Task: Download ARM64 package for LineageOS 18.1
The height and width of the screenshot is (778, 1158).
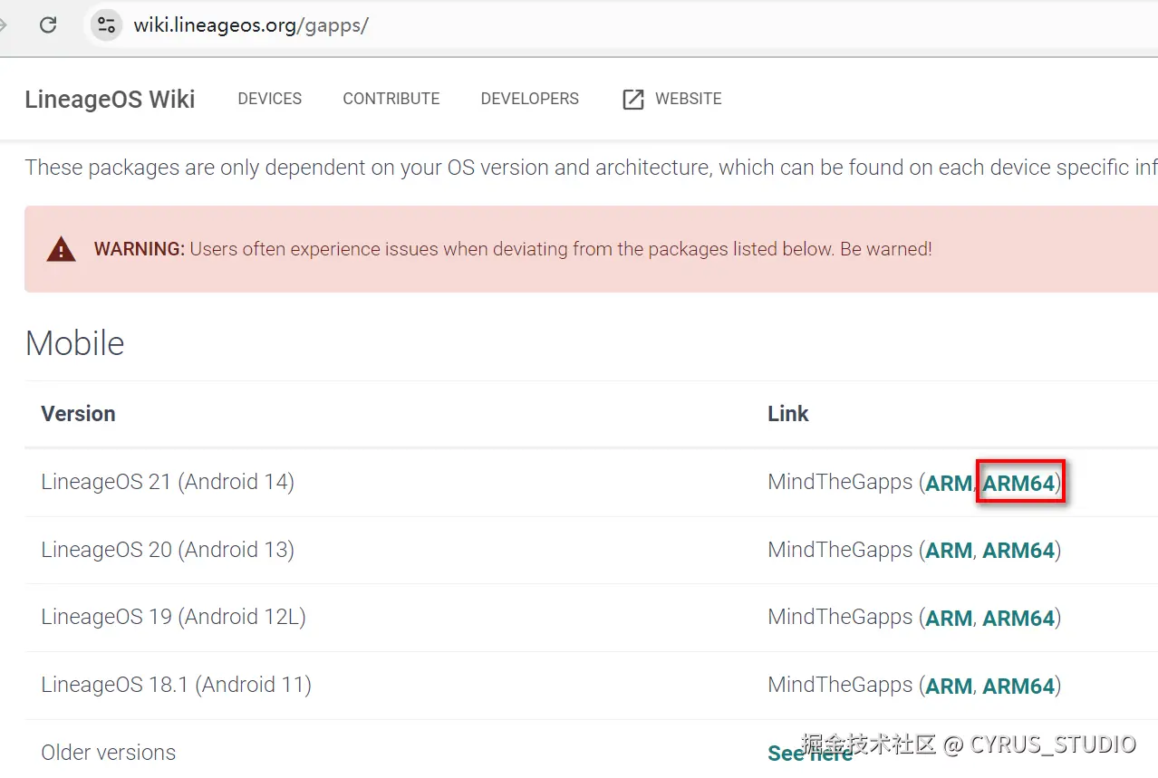Action: [x=1018, y=686]
